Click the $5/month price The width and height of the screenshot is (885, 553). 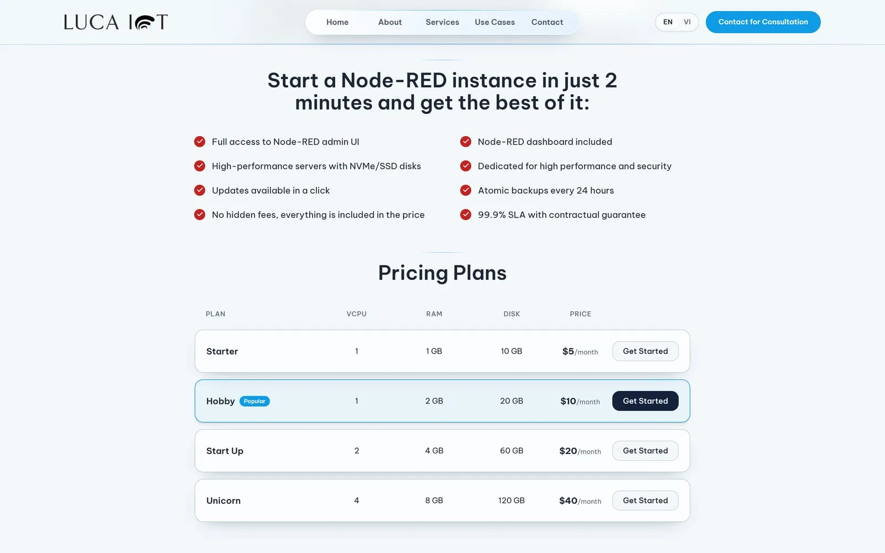tap(580, 352)
